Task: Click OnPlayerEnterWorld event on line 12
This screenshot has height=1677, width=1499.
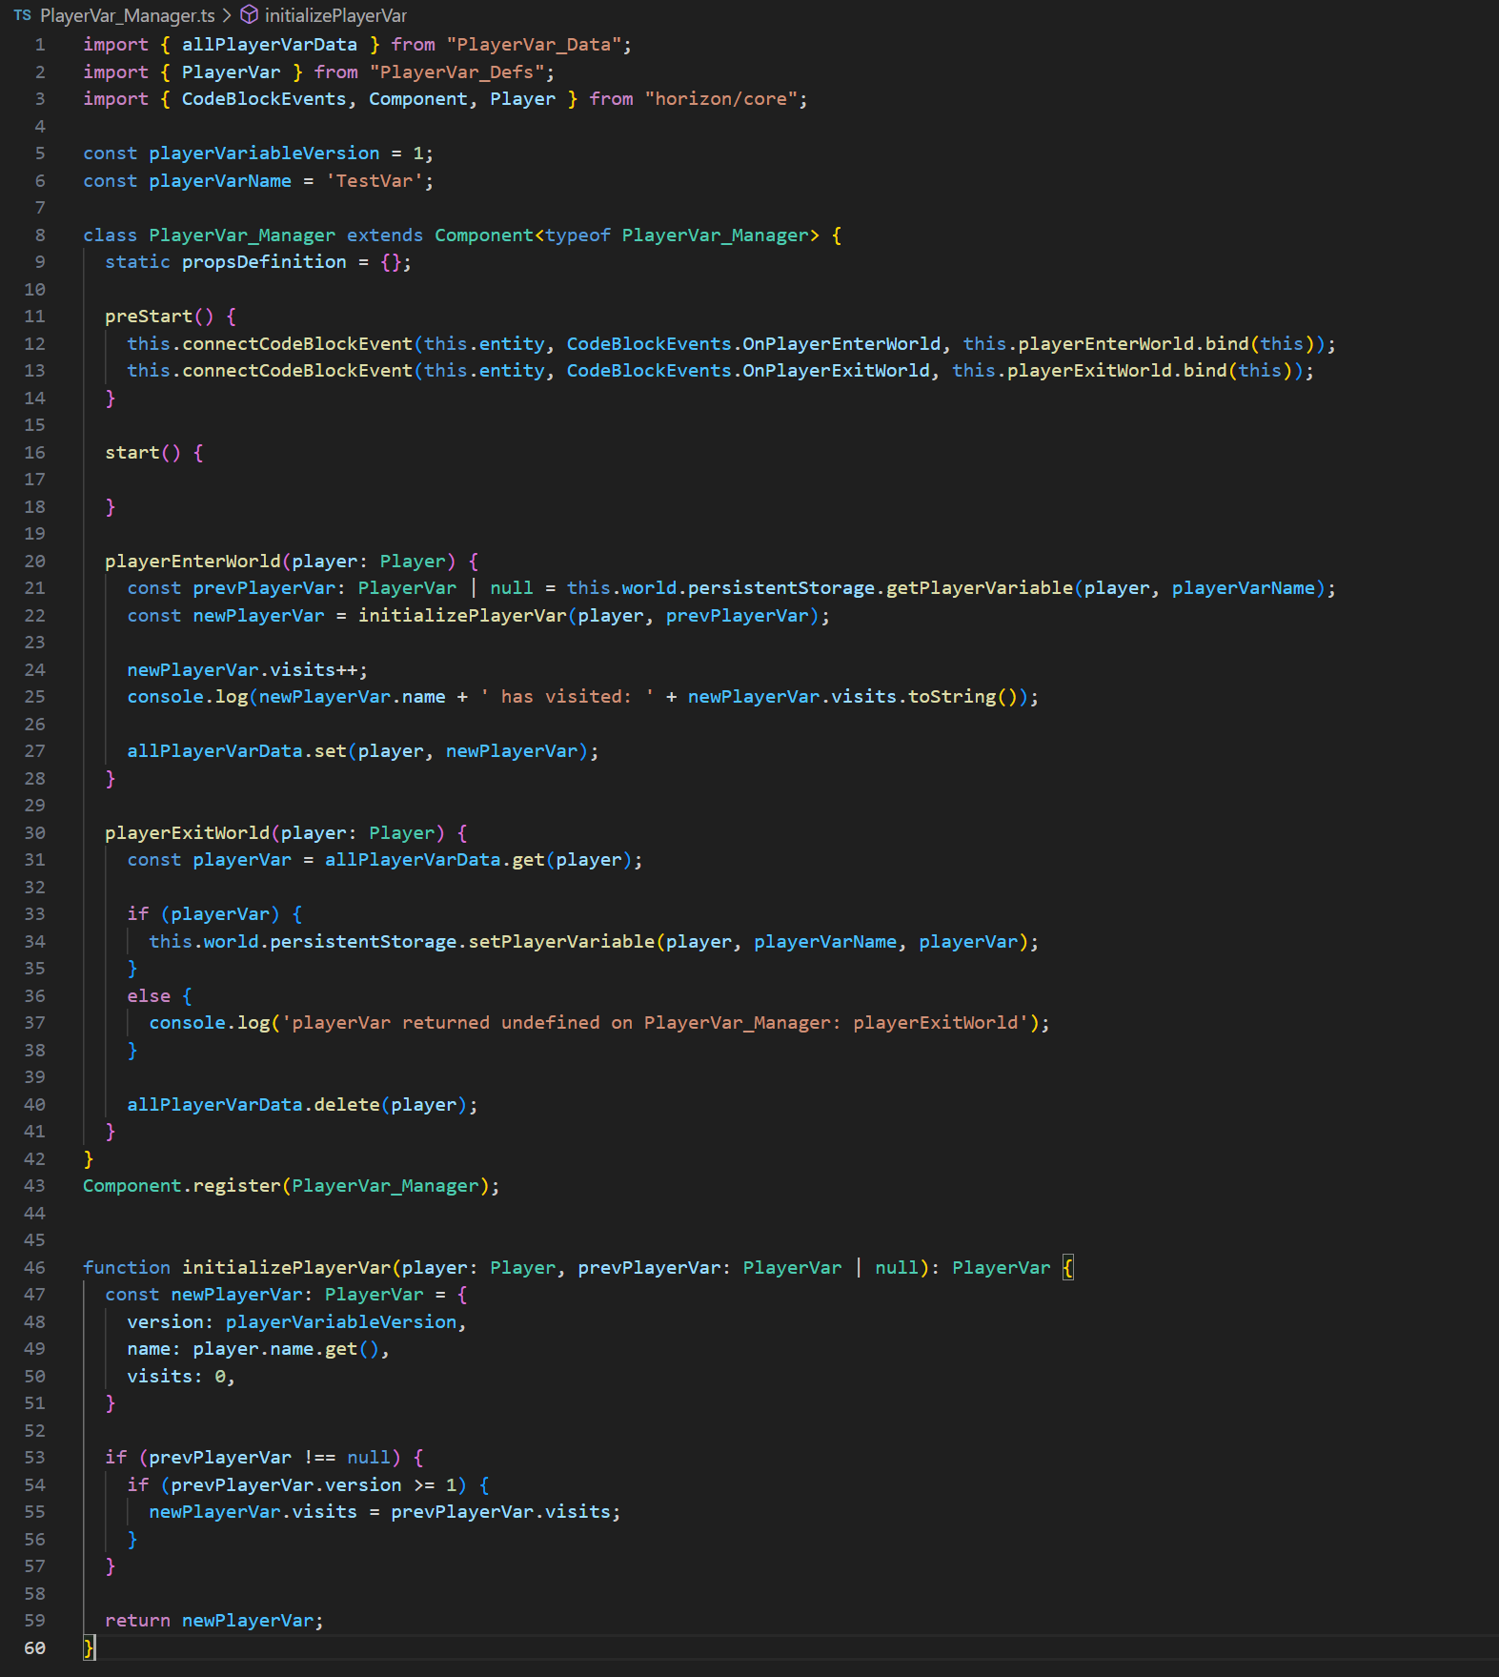Action: click(841, 344)
